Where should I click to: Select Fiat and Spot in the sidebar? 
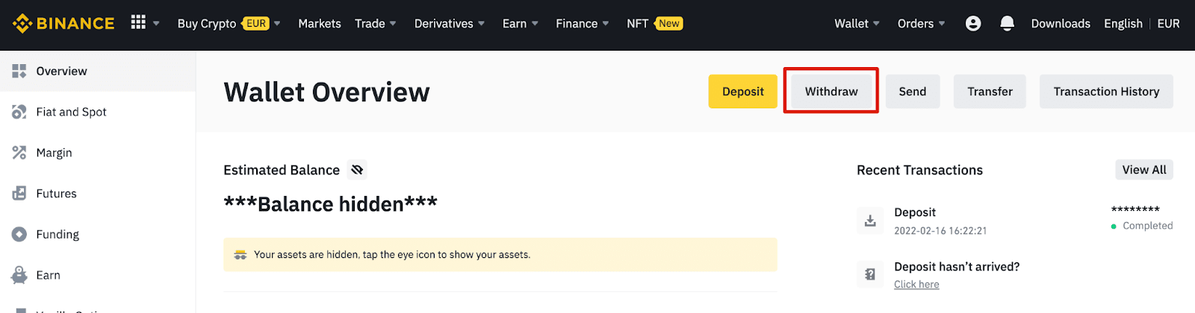click(x=71, y=112)
